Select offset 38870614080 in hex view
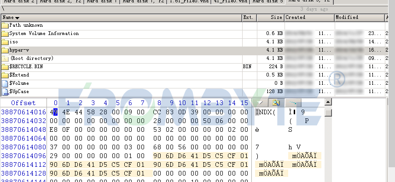The image size is (395, 182). pyautogui.click(x=23, y=147)
